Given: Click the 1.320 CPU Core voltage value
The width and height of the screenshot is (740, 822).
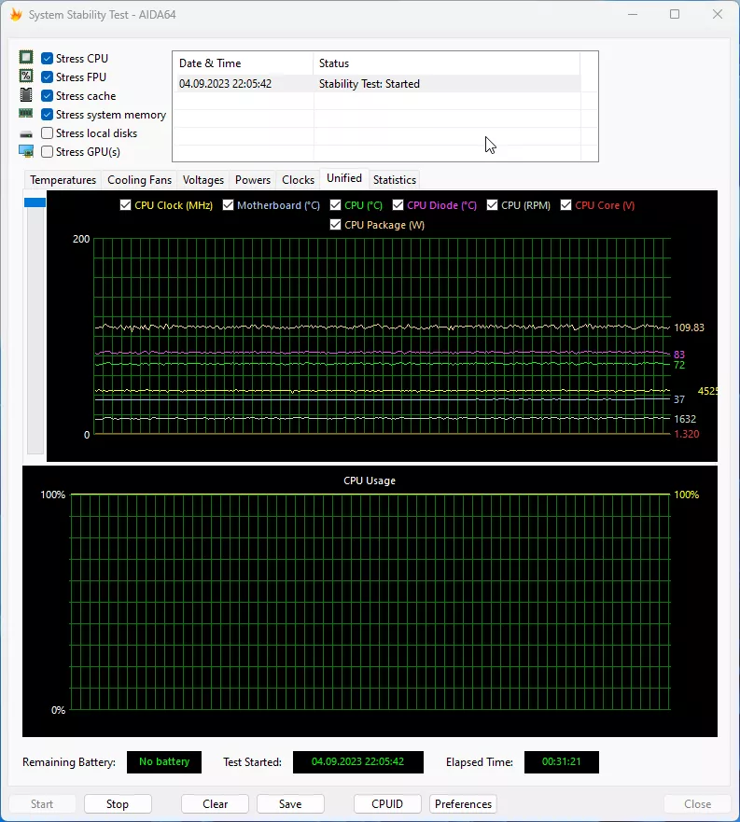Looking at the screenshot, I should click(x=687, y=434).
